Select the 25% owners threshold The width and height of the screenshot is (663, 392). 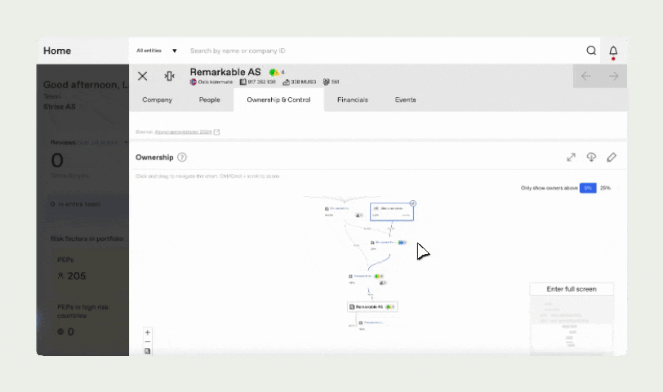click(605, 188)
